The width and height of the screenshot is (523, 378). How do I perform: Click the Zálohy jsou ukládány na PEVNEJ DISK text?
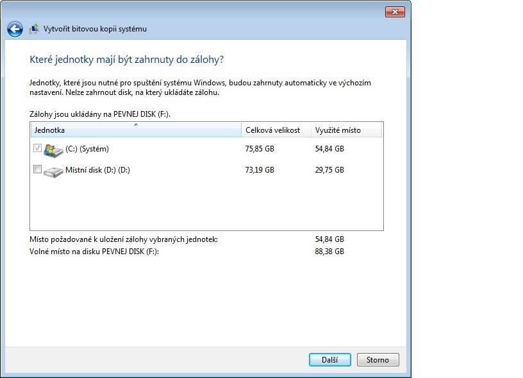(x=100, y=114)
